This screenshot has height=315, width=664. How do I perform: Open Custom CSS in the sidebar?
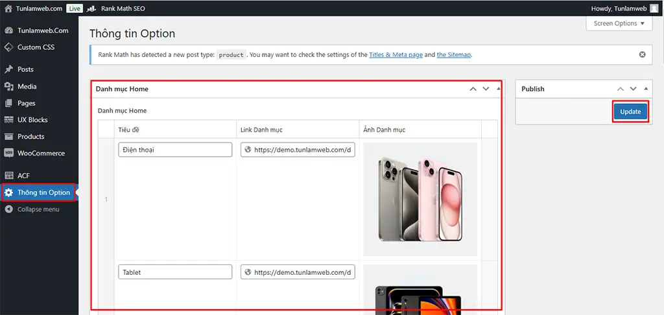36,47
